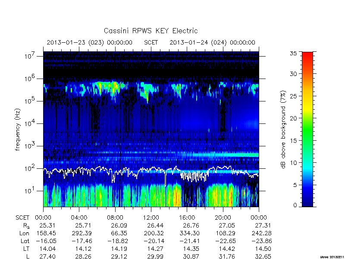Image resolution: width=345 pixels, height=259 pixels.
Task: Click the colorbar tick value '25'
Action: click(x=293, y=96)
